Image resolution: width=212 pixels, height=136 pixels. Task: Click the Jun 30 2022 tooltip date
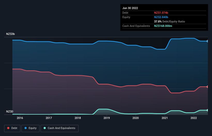[x=130, y=8]
